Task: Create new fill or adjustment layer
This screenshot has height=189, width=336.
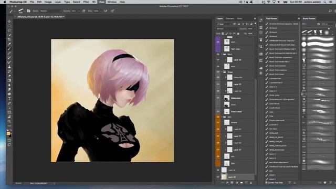Action: click(237, 183)
